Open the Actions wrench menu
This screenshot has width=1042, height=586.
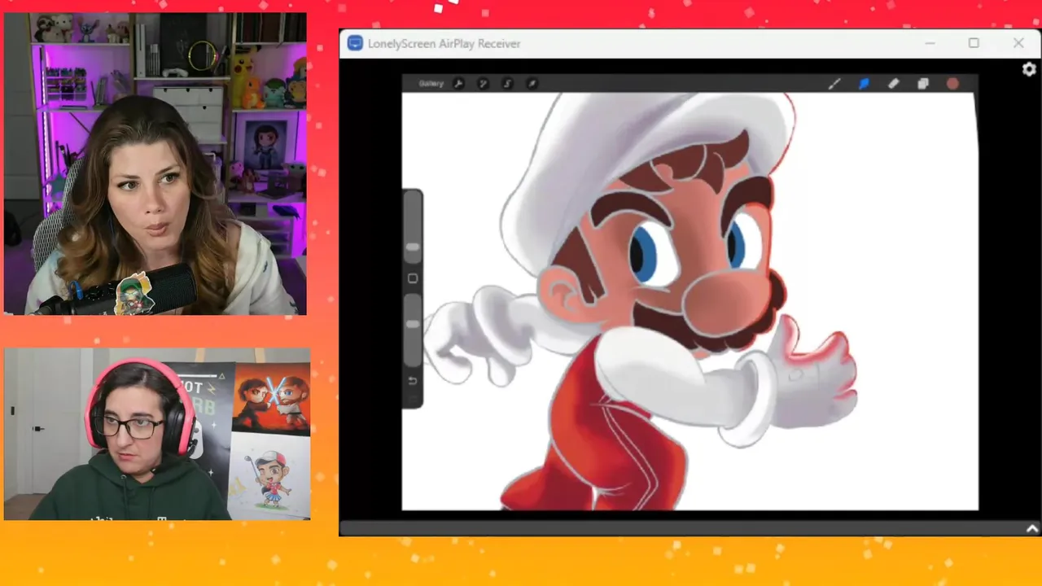coord(458,84)
